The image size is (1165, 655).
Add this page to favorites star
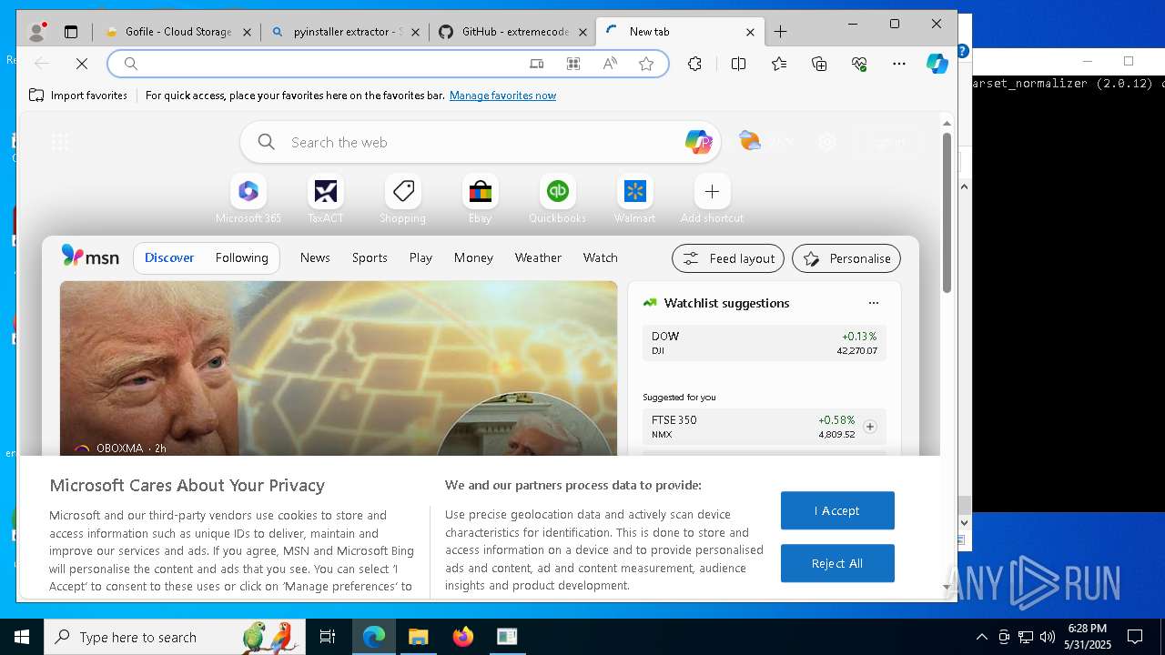click(646, 64)
